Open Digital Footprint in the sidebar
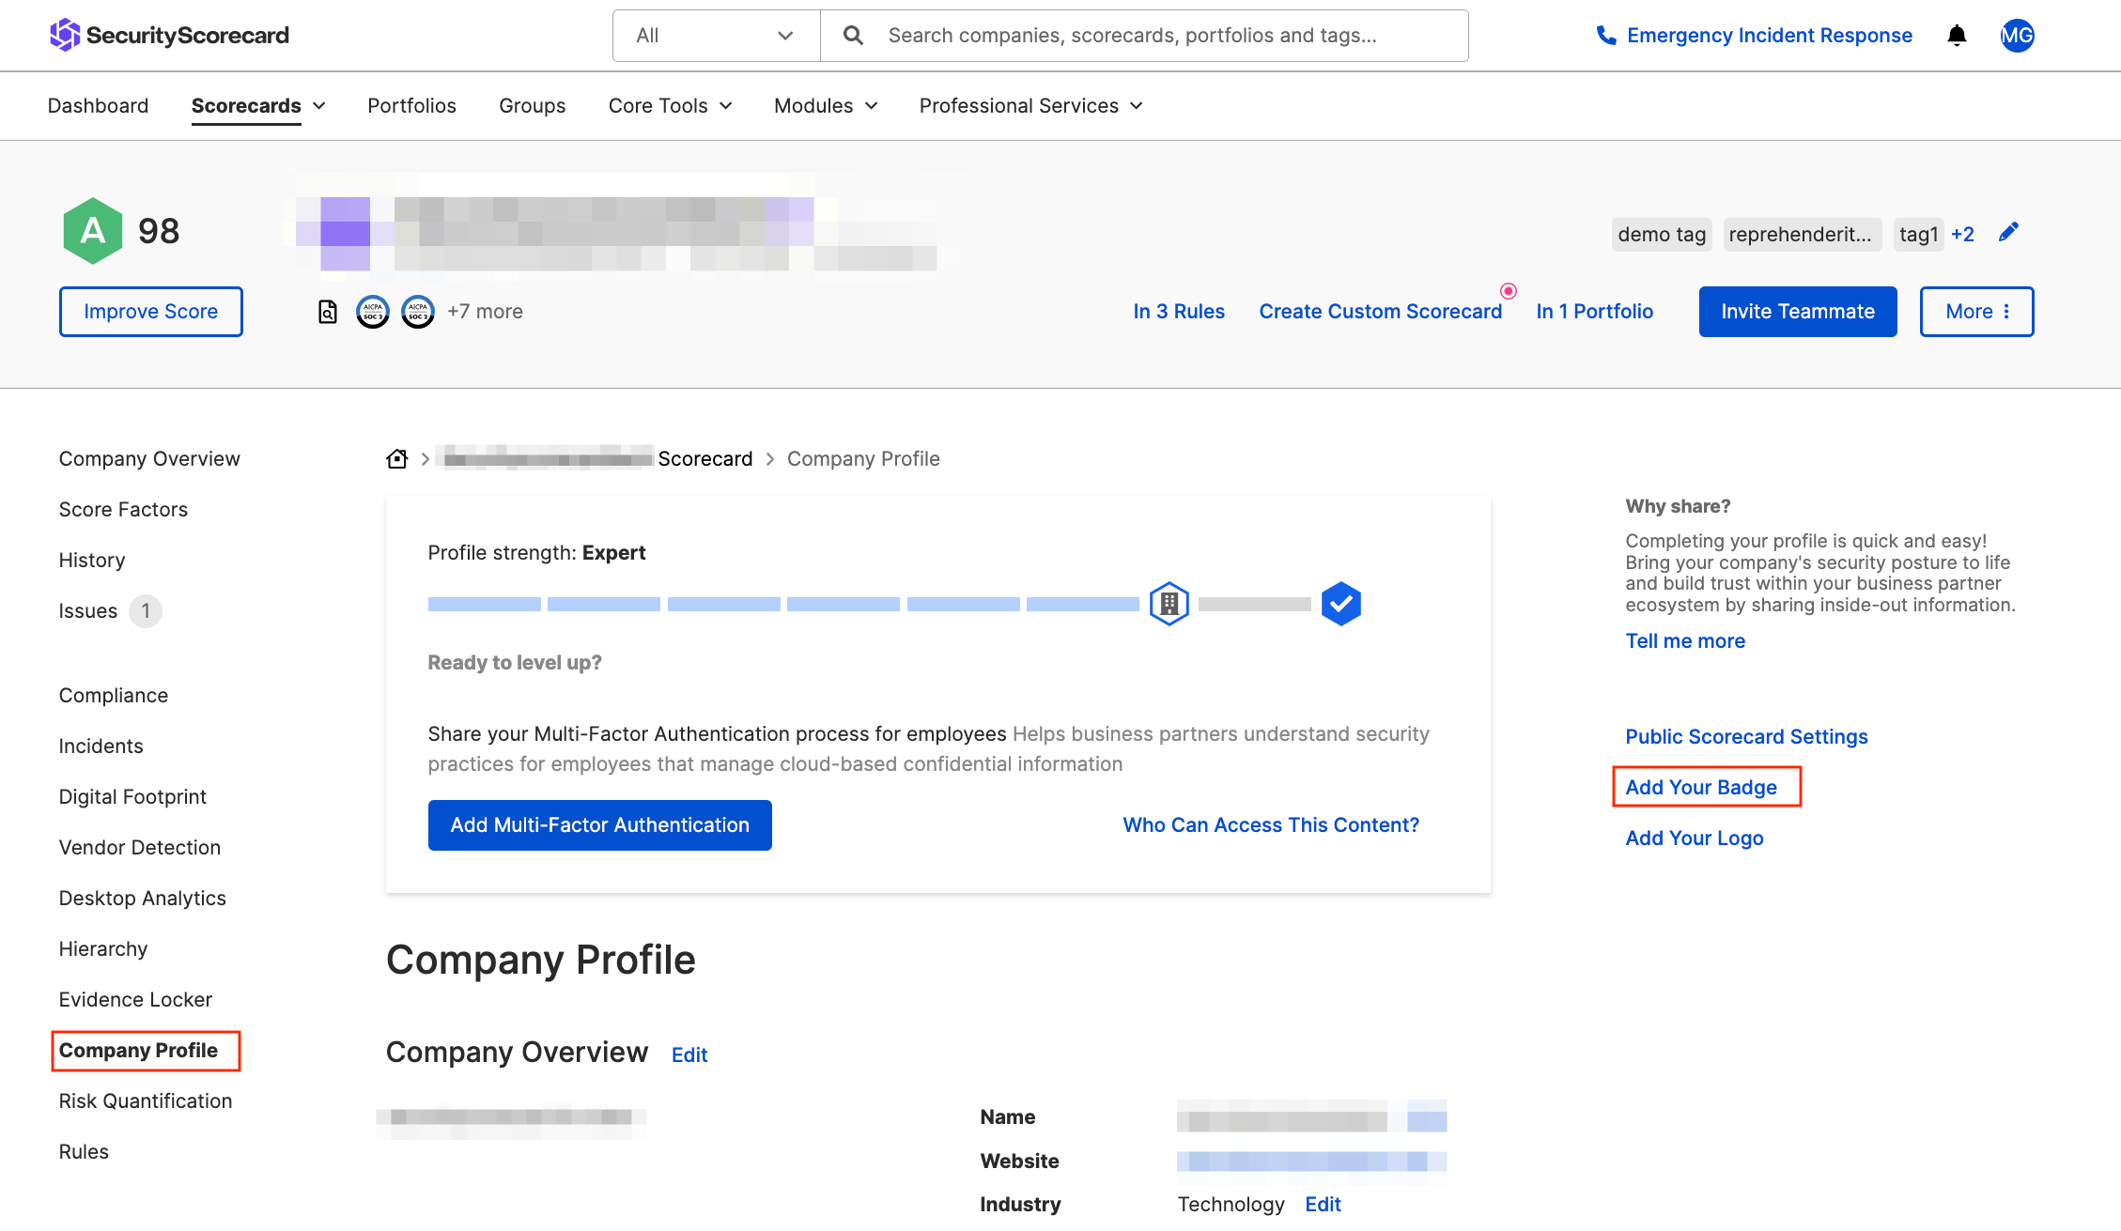Image resolution: width=2121 pixels, height=1231 pixels. [132, 796]
